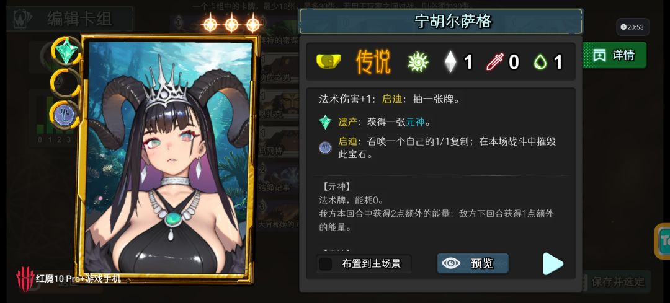
Task: Tap the red sword attack icon
Action: point(495,63)
